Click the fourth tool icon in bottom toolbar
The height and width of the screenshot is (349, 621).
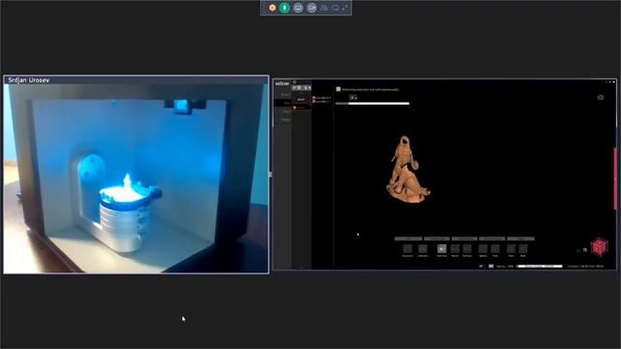coord(455,248)
